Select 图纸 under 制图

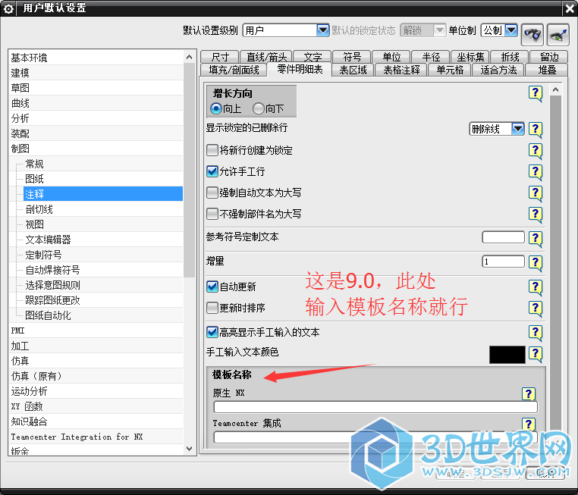coord(103,179)
